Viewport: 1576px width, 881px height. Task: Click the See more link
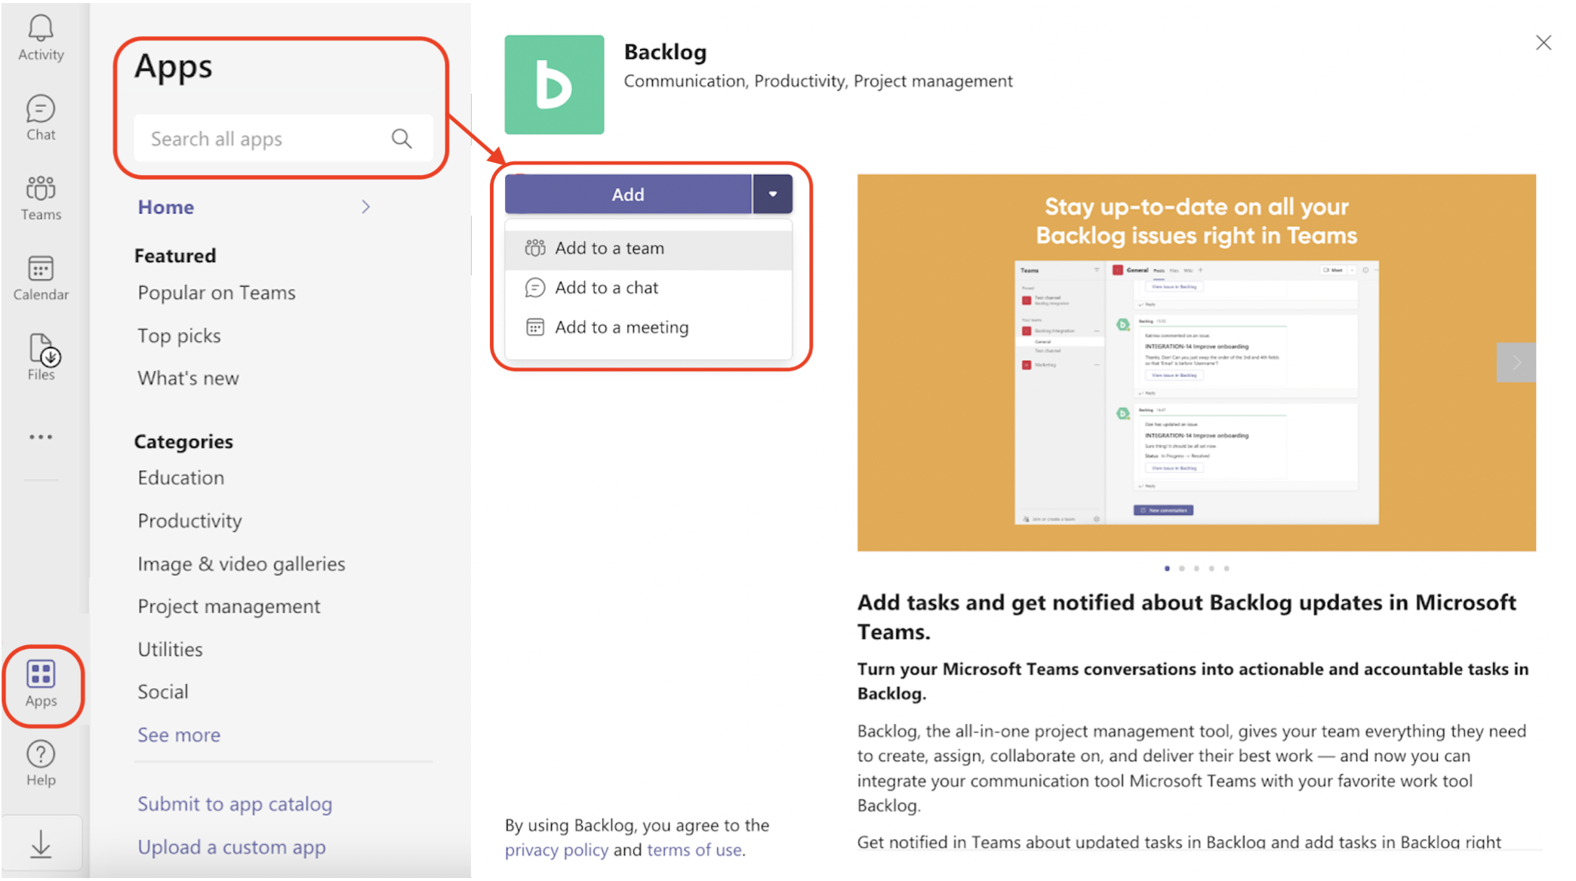pyautogui.click(x=179, y=735)
